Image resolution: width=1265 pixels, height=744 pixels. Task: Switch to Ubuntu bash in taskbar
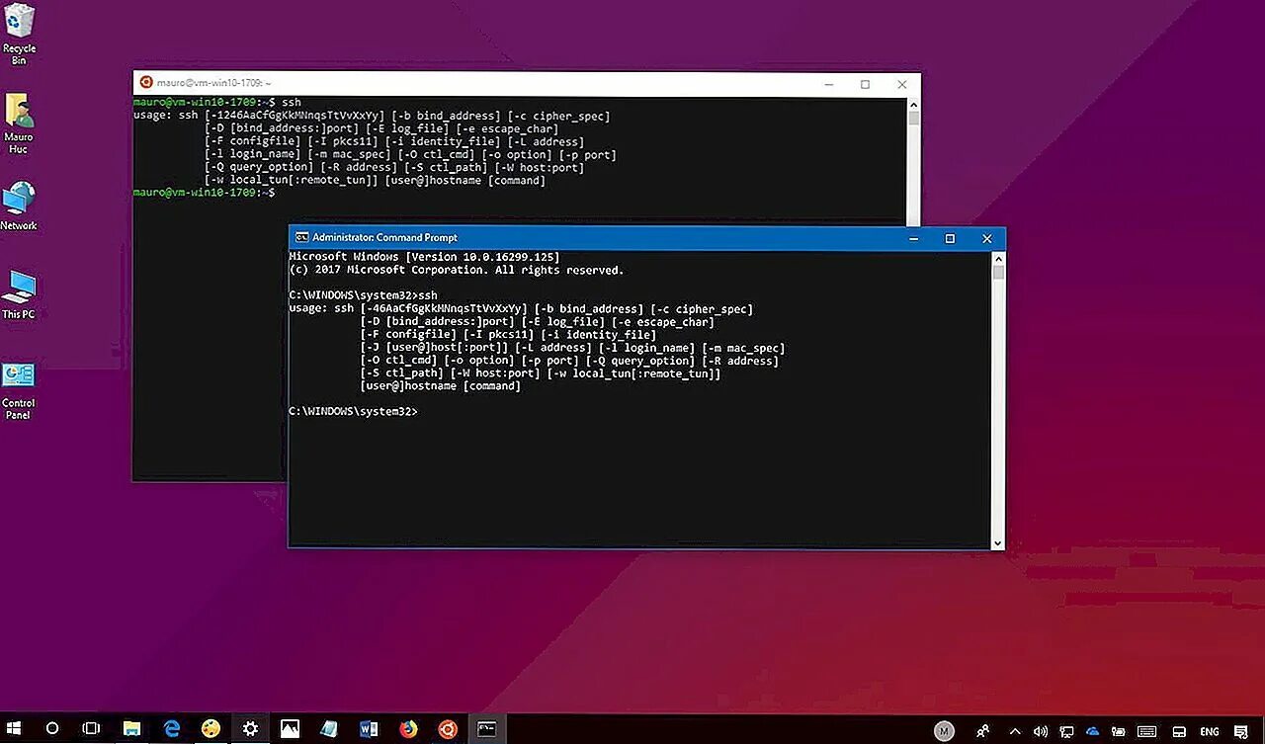pos(448,729)
